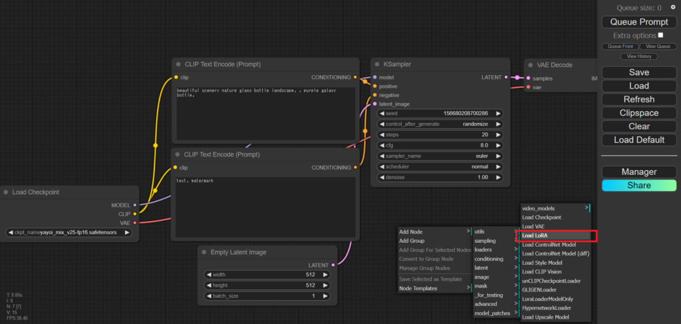
Task: Click the MODEL output port on Load Checkpoint
Action: [x=134, y=205]
